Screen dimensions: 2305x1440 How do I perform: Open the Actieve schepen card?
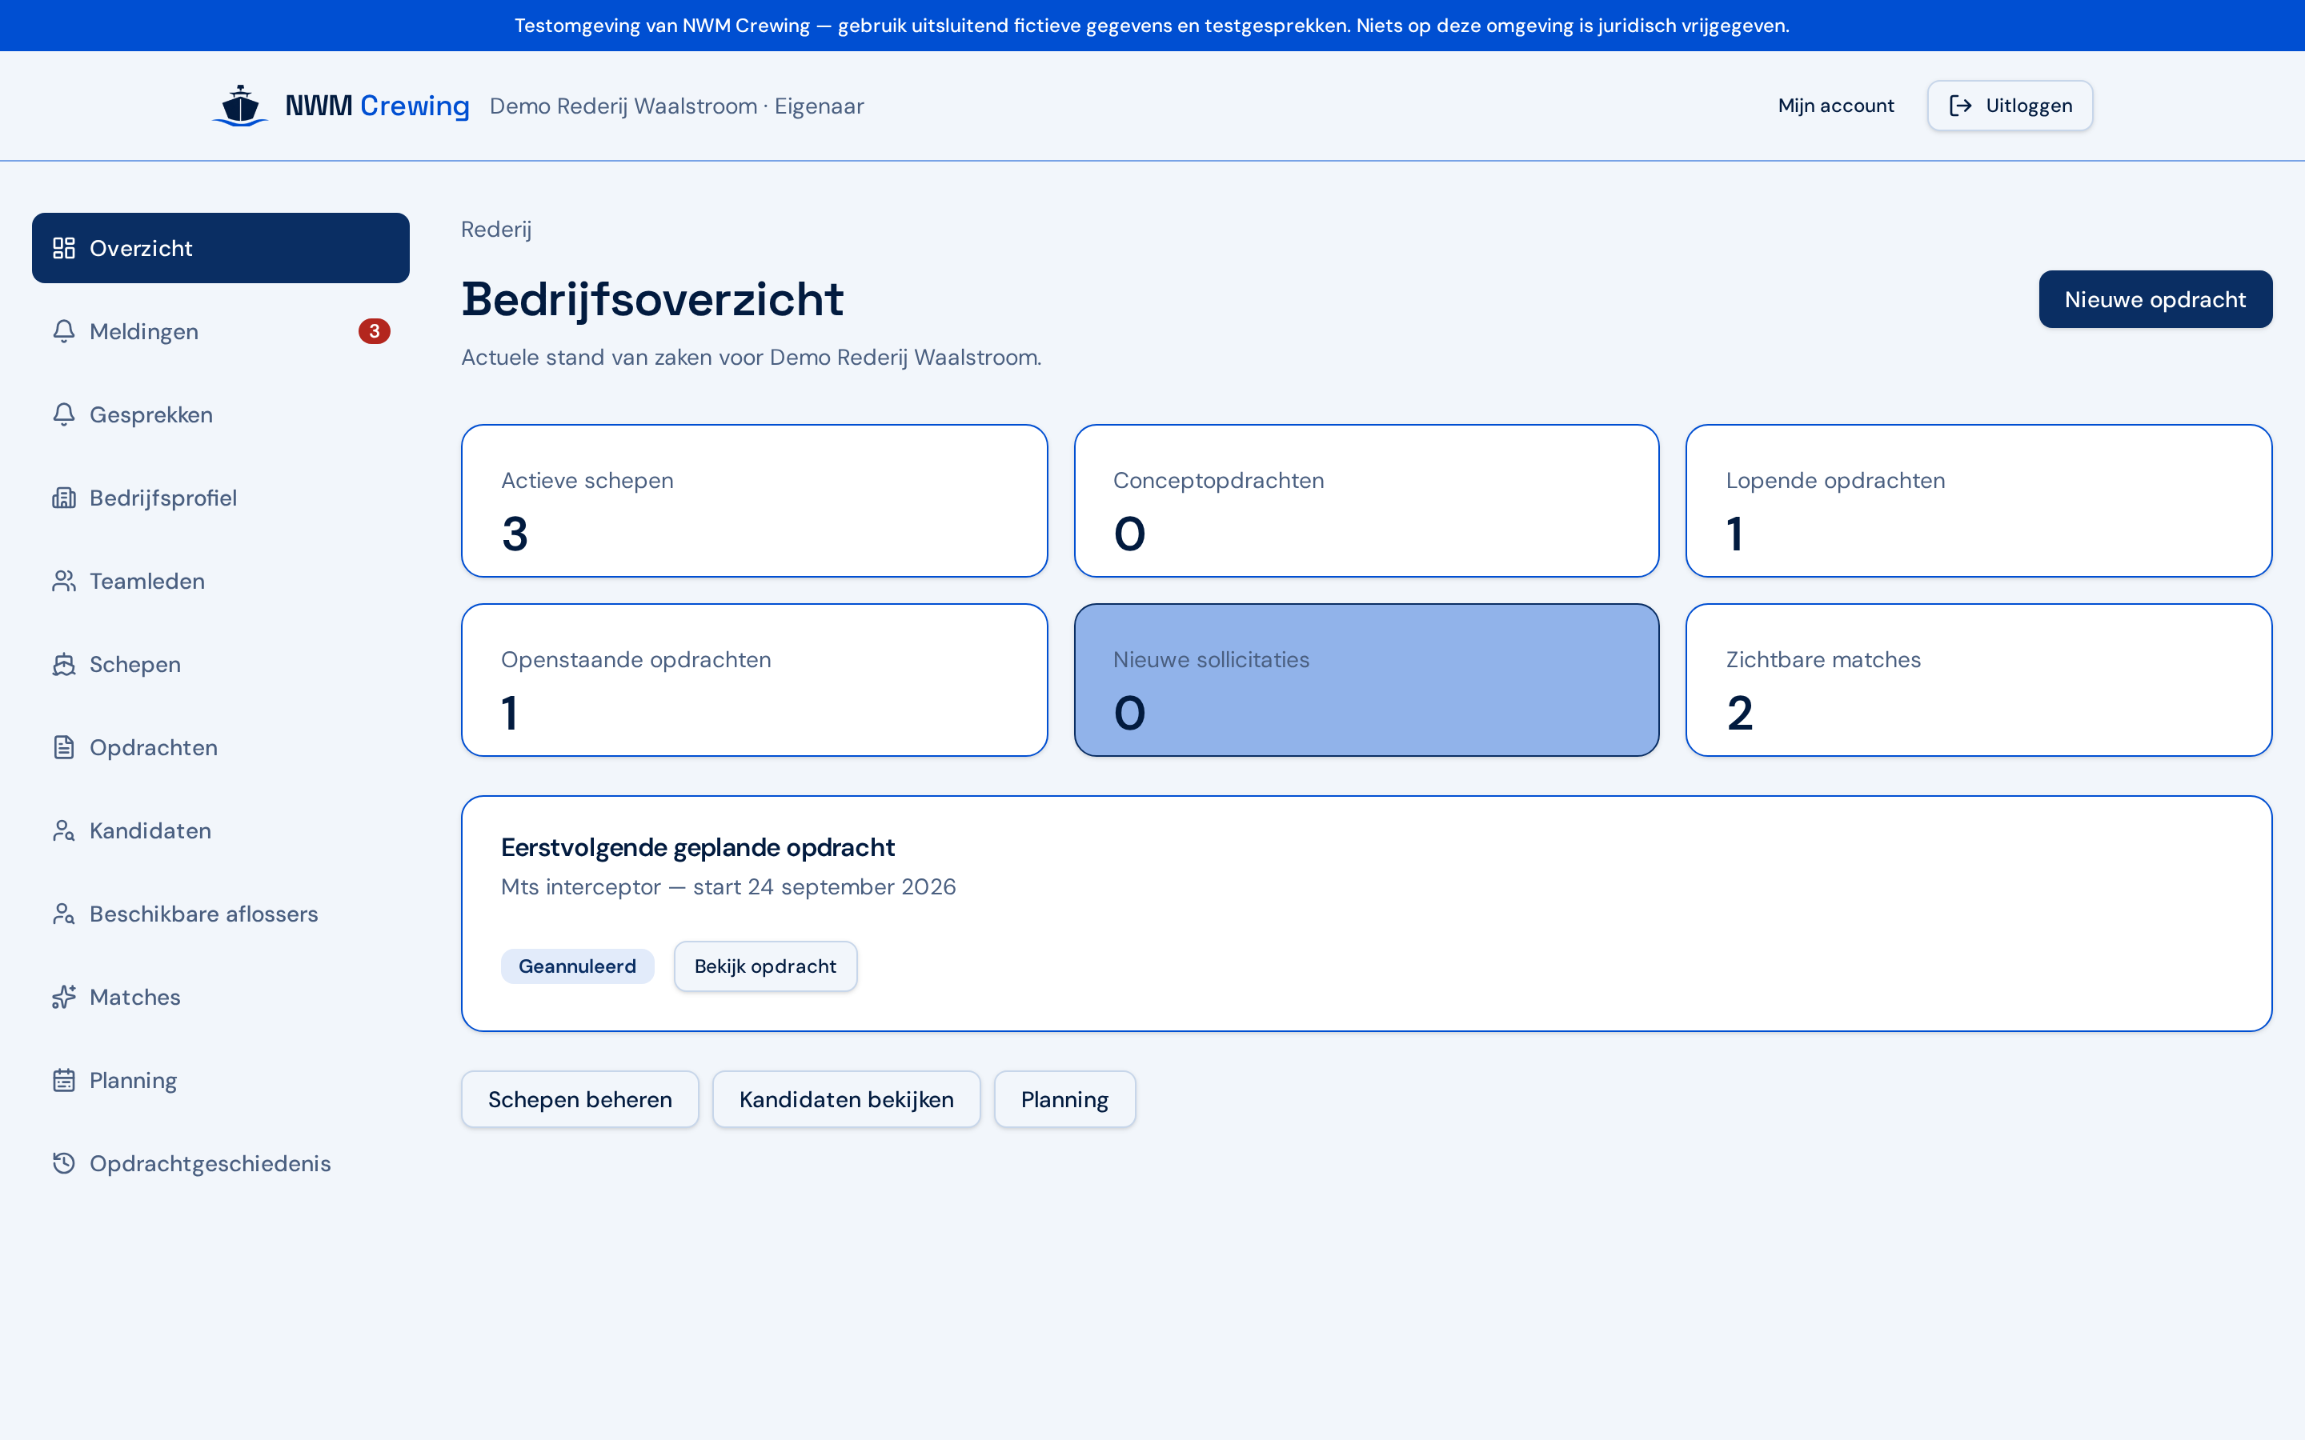pyautogui.click(x=755, y=501)
